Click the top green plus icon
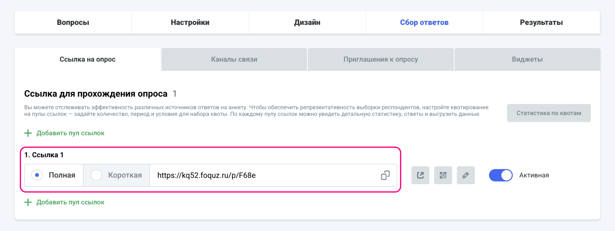 [x=28, y=133]
